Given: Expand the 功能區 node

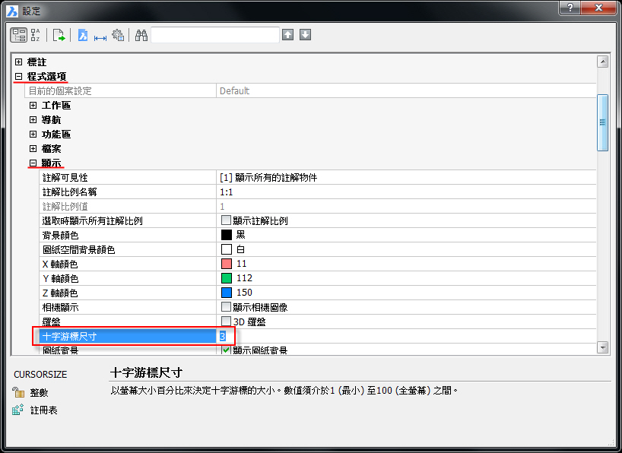Looking at the screenshot, I should [33, 134].
